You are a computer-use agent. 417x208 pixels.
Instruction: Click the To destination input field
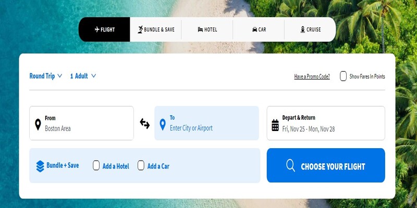coord(206,123)
